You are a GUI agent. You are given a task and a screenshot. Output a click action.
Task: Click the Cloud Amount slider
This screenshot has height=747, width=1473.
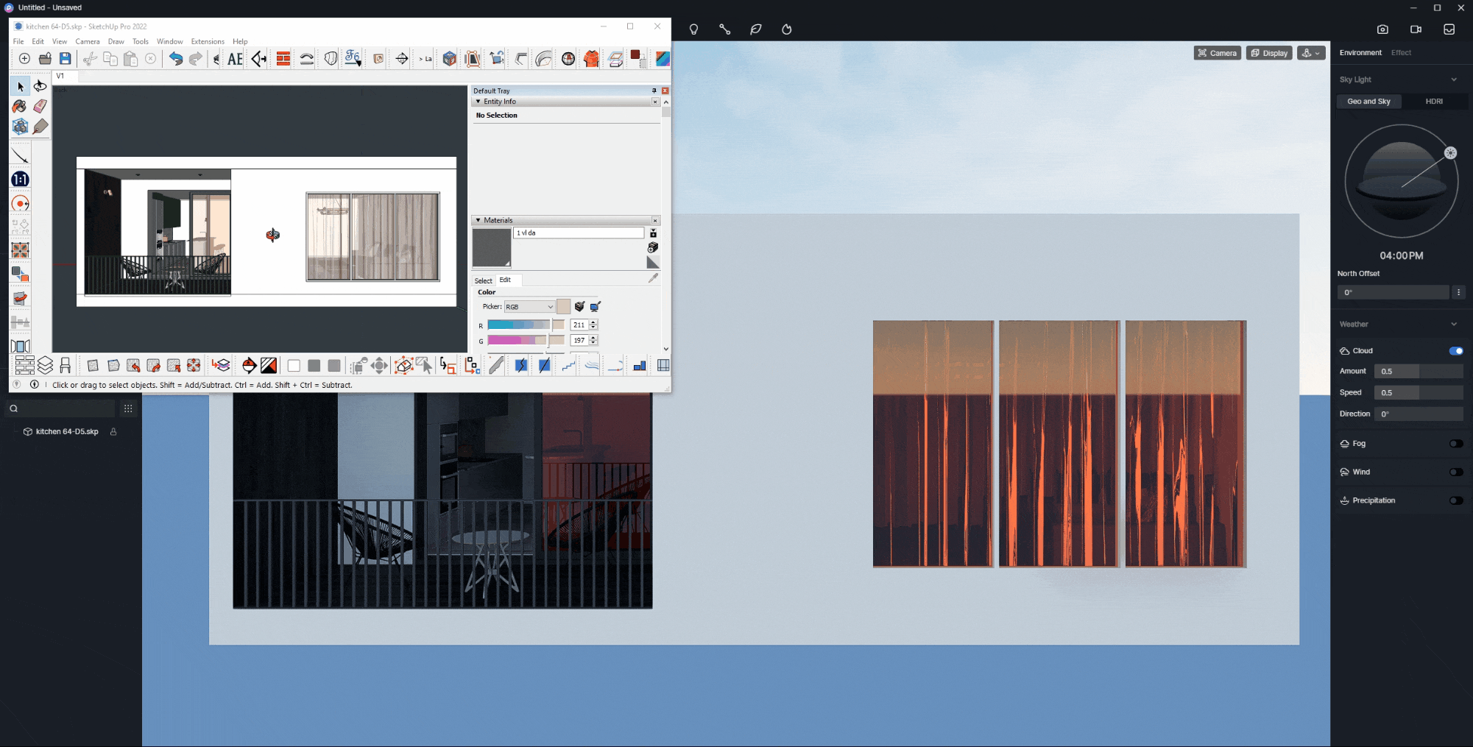coord(1419,371)
